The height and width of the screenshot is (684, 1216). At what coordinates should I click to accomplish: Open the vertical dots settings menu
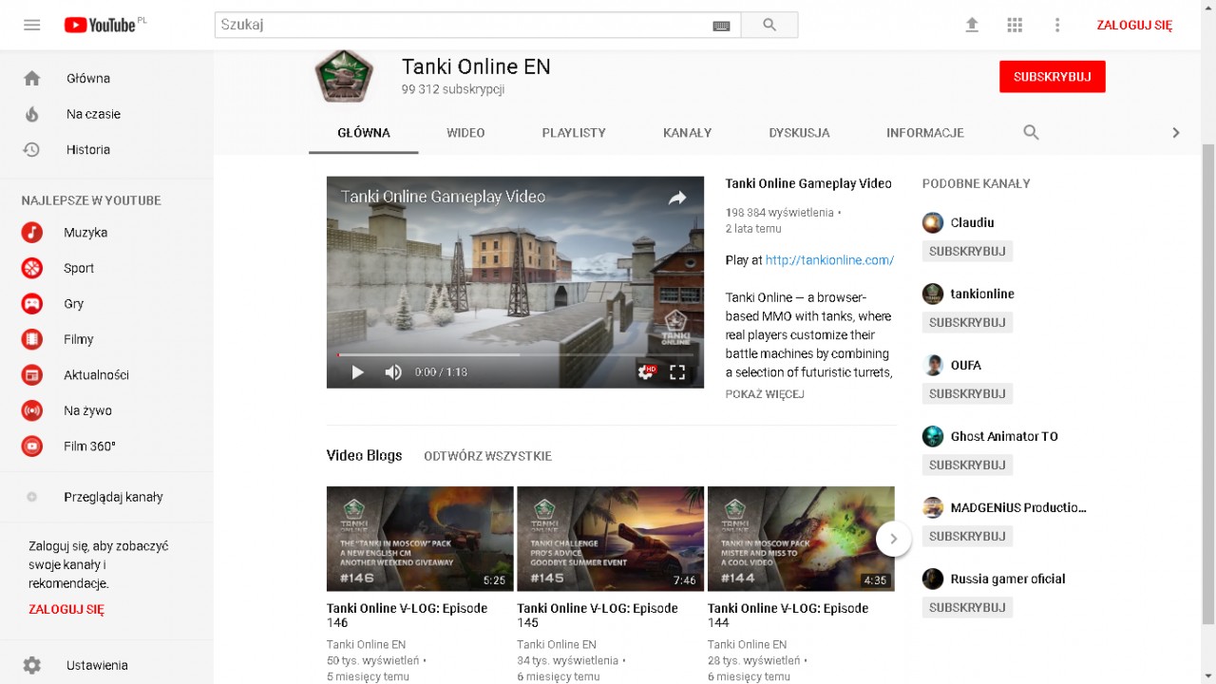1057,25
